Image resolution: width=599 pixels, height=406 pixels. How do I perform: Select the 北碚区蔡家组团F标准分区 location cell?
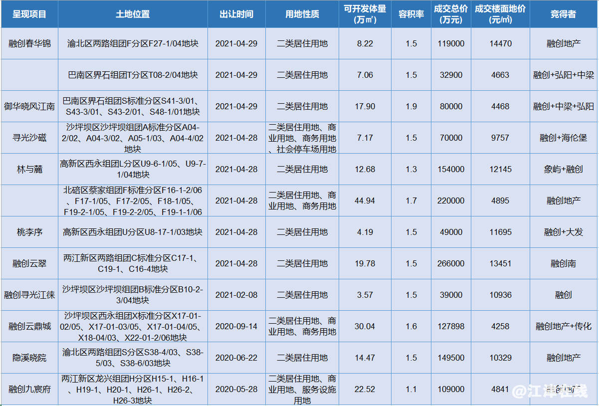click(x=133, y=201)
